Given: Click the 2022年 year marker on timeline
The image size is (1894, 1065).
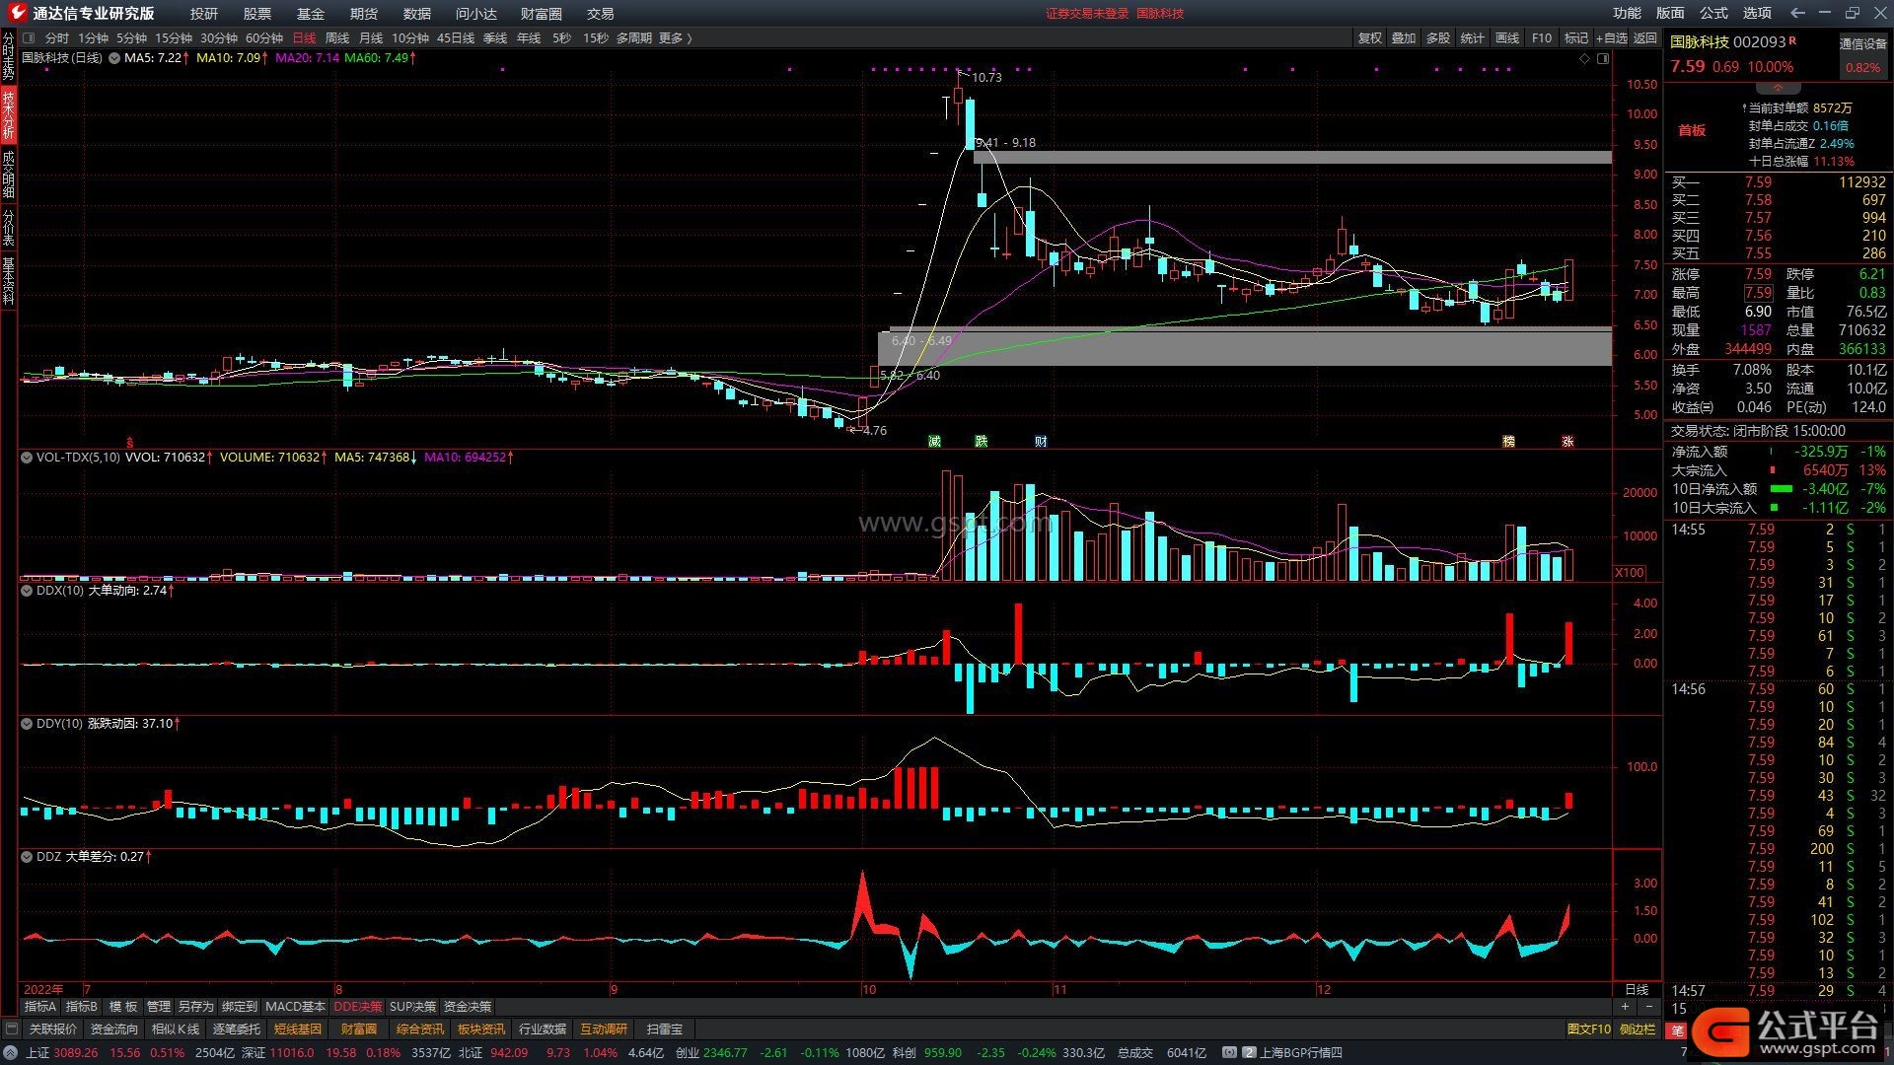Looking at the screenshot, I should tap(43, 989).
